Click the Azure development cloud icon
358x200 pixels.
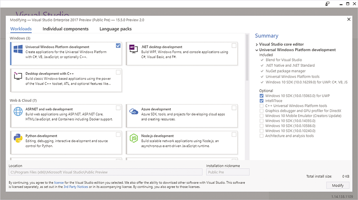click(x=134, y=112)
